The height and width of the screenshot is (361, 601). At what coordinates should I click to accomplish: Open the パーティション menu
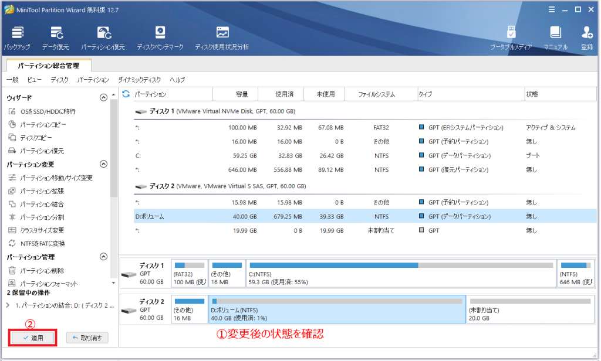[93, 80]
